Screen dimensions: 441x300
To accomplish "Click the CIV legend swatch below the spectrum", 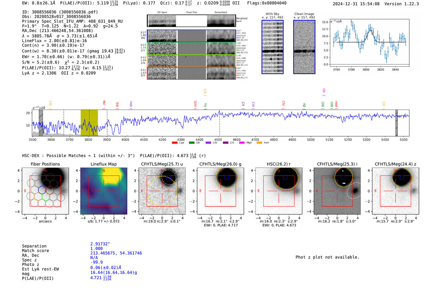I will coord(208,143).
